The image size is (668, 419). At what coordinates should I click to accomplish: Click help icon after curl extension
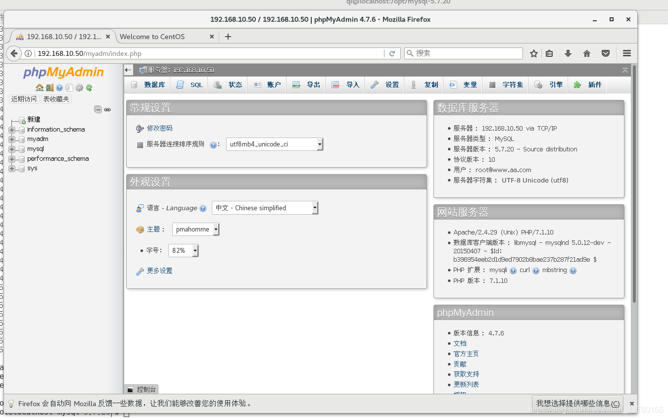pyautogui.click(x=536, y=271)
